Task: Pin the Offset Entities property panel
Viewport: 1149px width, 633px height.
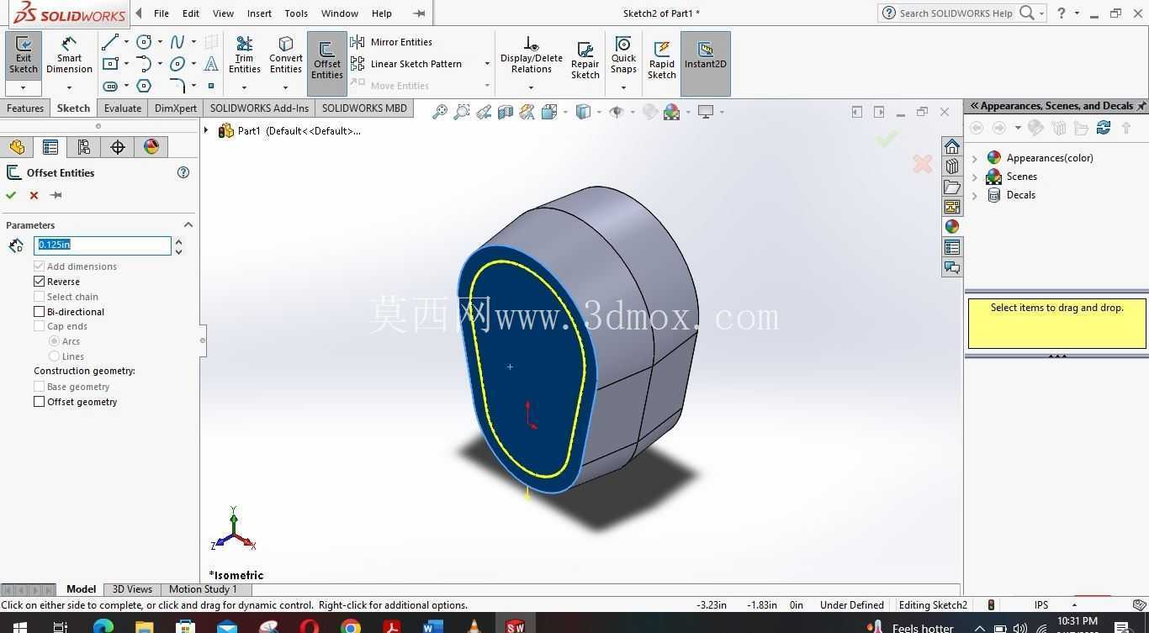Action: pyautogui.click(x=56, y=195)
